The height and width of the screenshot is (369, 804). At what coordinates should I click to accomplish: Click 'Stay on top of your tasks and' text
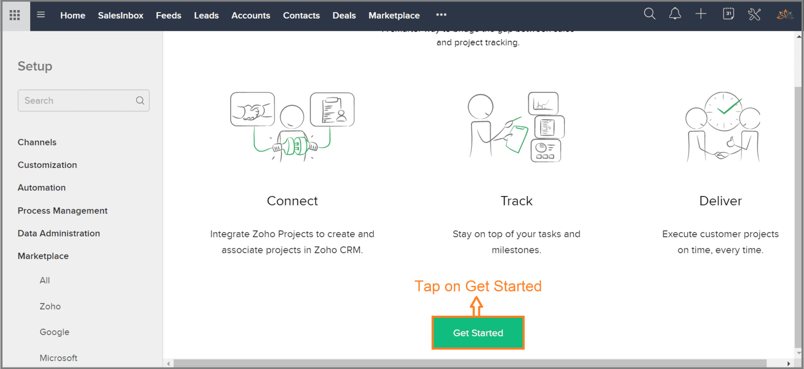coord(517,234)
